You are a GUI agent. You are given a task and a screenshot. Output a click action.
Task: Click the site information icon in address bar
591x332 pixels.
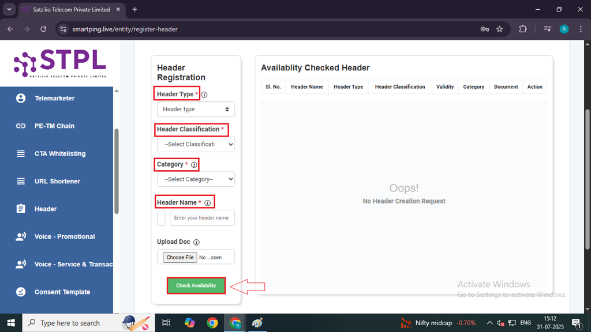[x=63, y=29]
